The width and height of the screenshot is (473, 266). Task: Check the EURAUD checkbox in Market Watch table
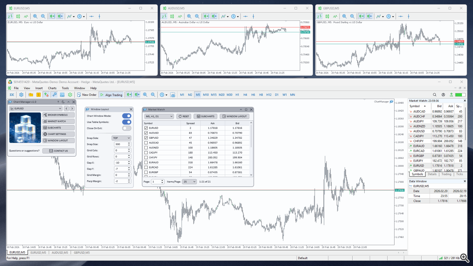(x=146, y=162)
